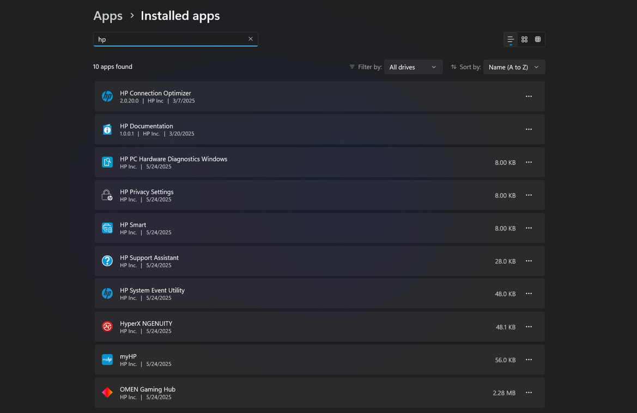This screenshot has height=413, width=637.
Task: Click the 56.0 KB size of myHP
Action: coord(505,360)
